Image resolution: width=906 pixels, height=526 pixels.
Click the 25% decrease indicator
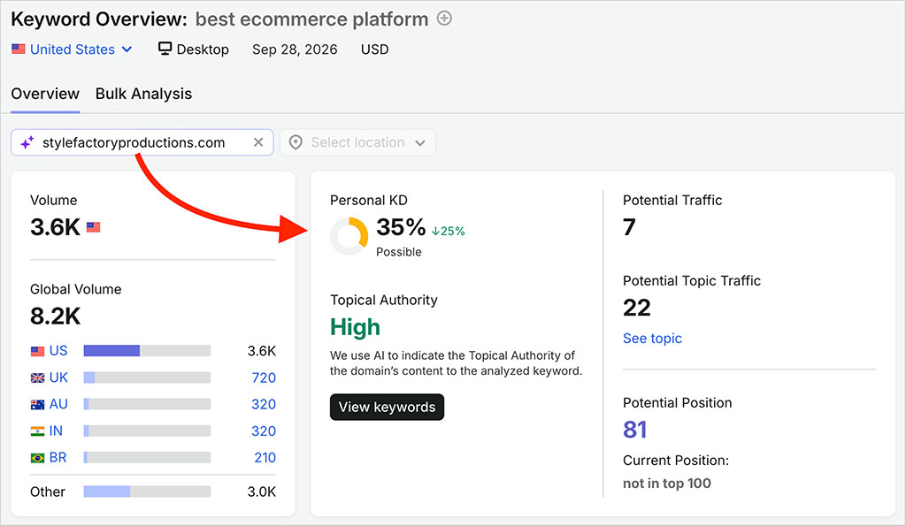point(448,231)
